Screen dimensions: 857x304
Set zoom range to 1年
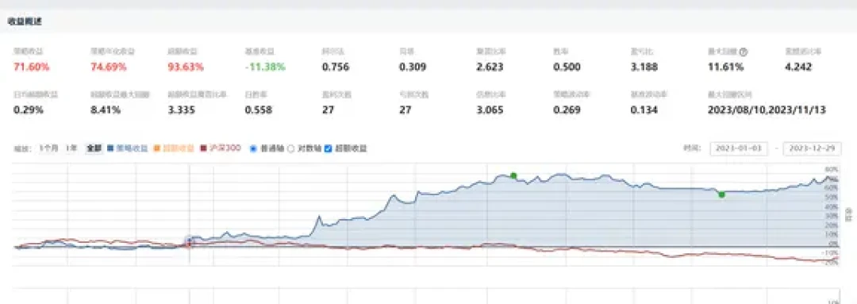[71, 148]
